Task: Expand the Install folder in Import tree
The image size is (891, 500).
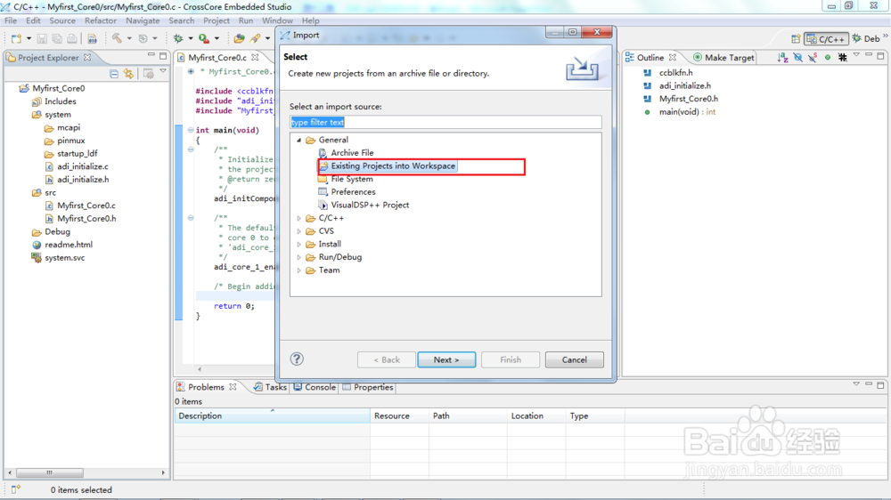Action: [x=298, y=245]
